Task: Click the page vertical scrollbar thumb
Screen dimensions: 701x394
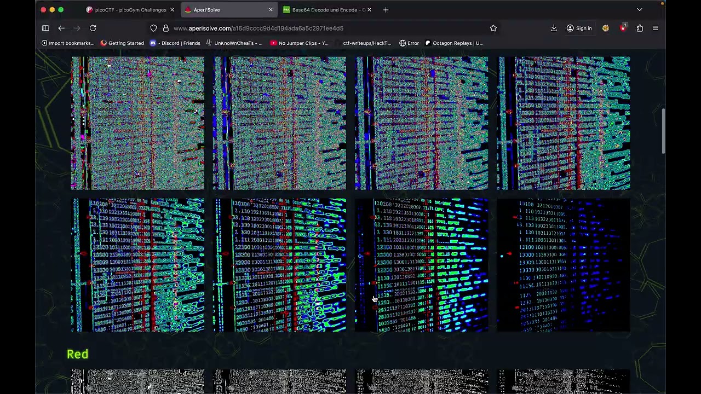Action: (663, 131)
